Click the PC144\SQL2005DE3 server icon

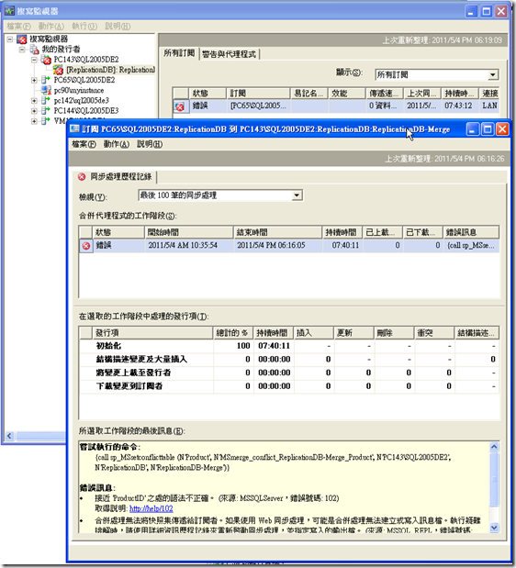(x=46, y=110)
